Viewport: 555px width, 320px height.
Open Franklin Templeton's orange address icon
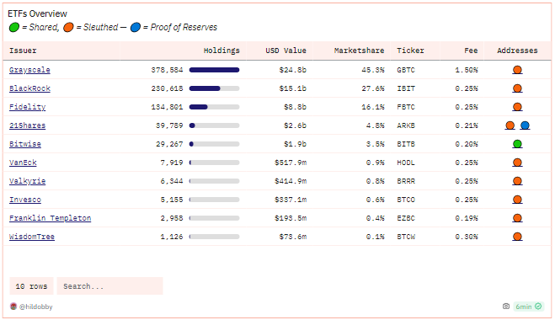[517, 218]
